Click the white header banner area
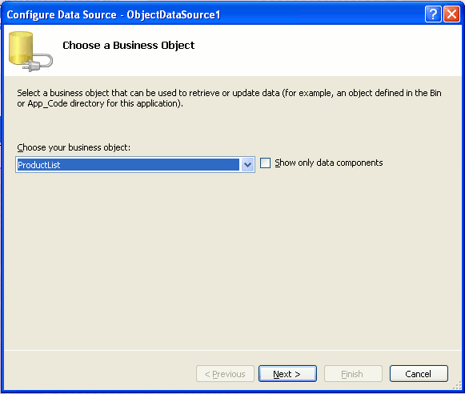 tap(297, 50)
